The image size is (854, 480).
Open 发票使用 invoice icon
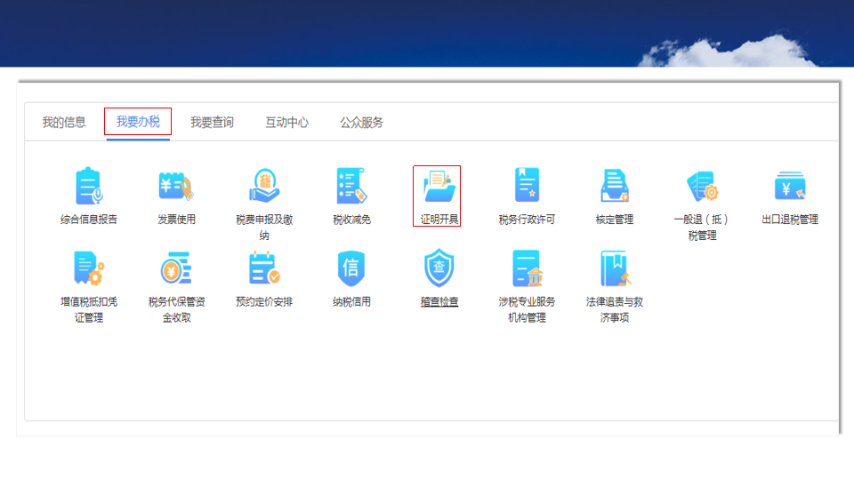(176, 186)
